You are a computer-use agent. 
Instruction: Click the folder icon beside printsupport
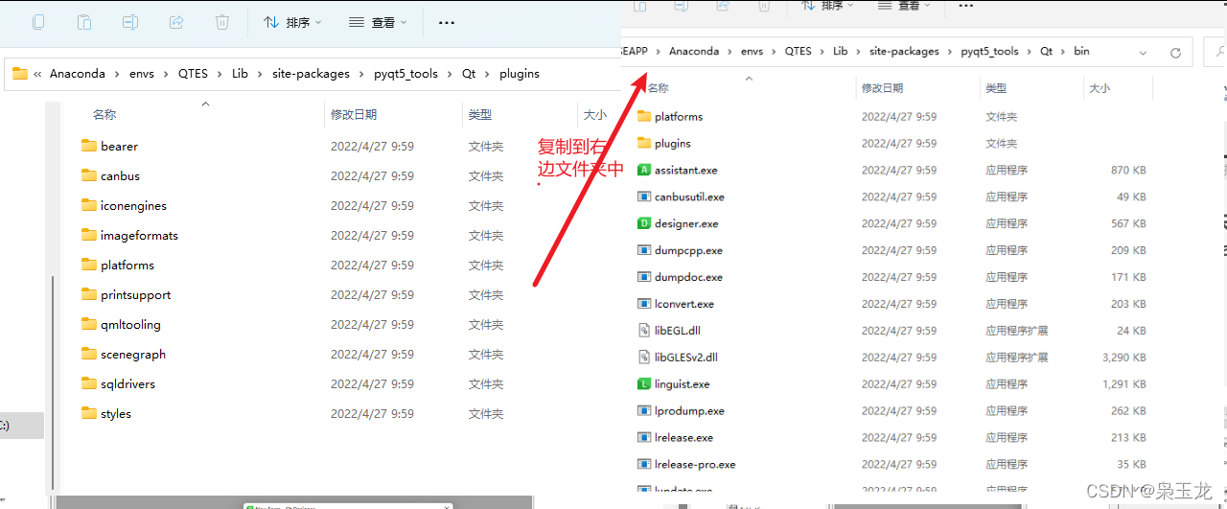pyautogui.click(x=89, y=294)
